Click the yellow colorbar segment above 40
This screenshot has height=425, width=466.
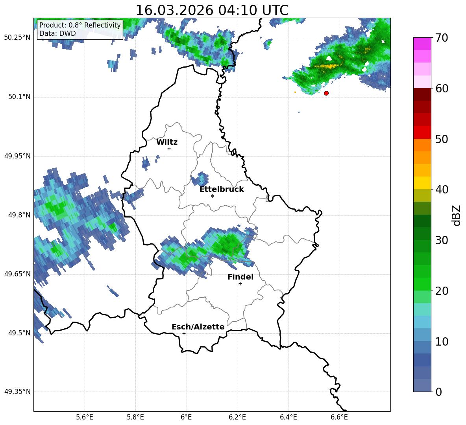pyautogui.click(x=422, y=183)
